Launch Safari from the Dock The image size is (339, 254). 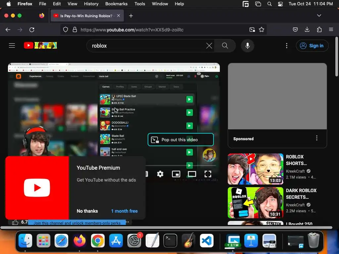coord(61,241)
